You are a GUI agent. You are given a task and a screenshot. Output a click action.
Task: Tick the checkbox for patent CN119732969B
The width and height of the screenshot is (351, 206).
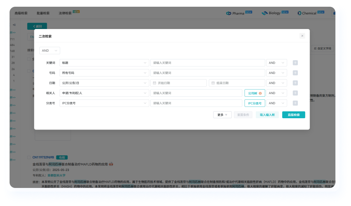[x=29, y=157]
